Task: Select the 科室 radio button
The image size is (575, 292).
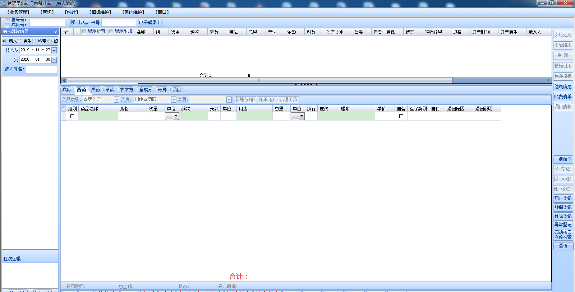Action: pyautogui.click(x=34, y=41)
